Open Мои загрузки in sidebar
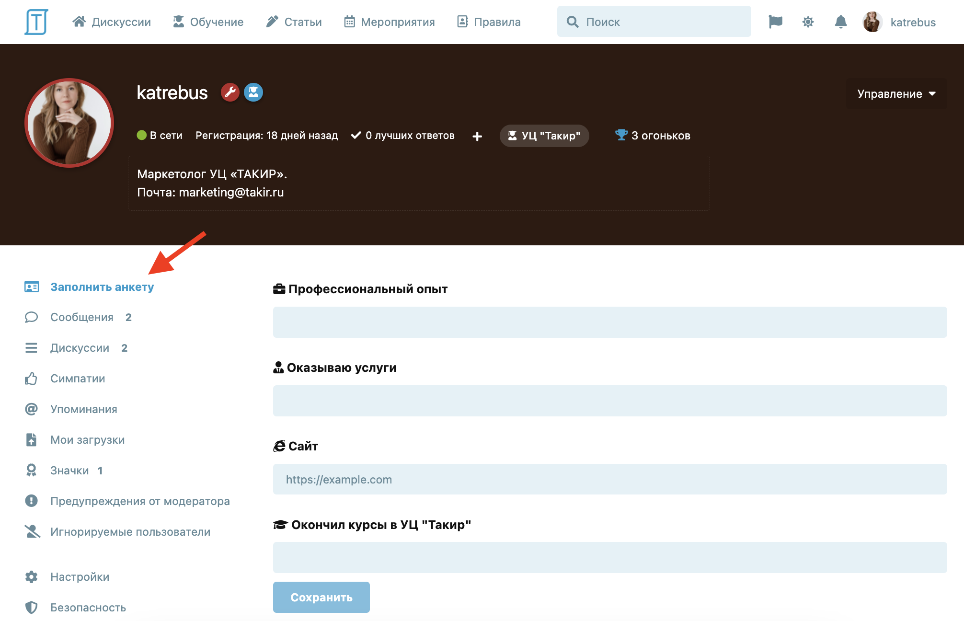 tap(88, 440)
